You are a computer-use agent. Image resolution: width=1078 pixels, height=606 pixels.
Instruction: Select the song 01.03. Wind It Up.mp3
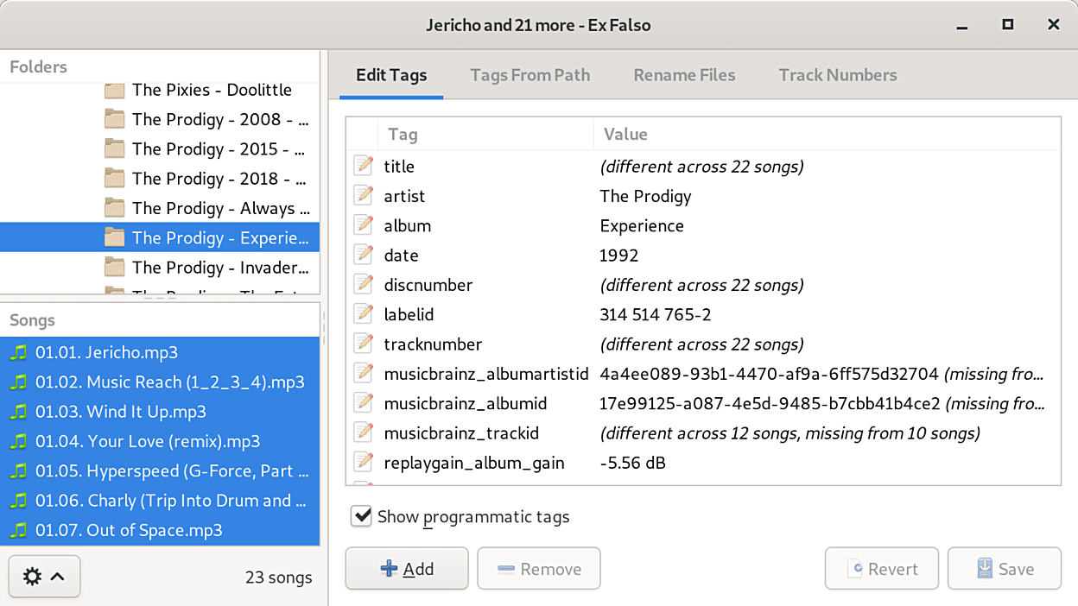(x=120, y=412)
